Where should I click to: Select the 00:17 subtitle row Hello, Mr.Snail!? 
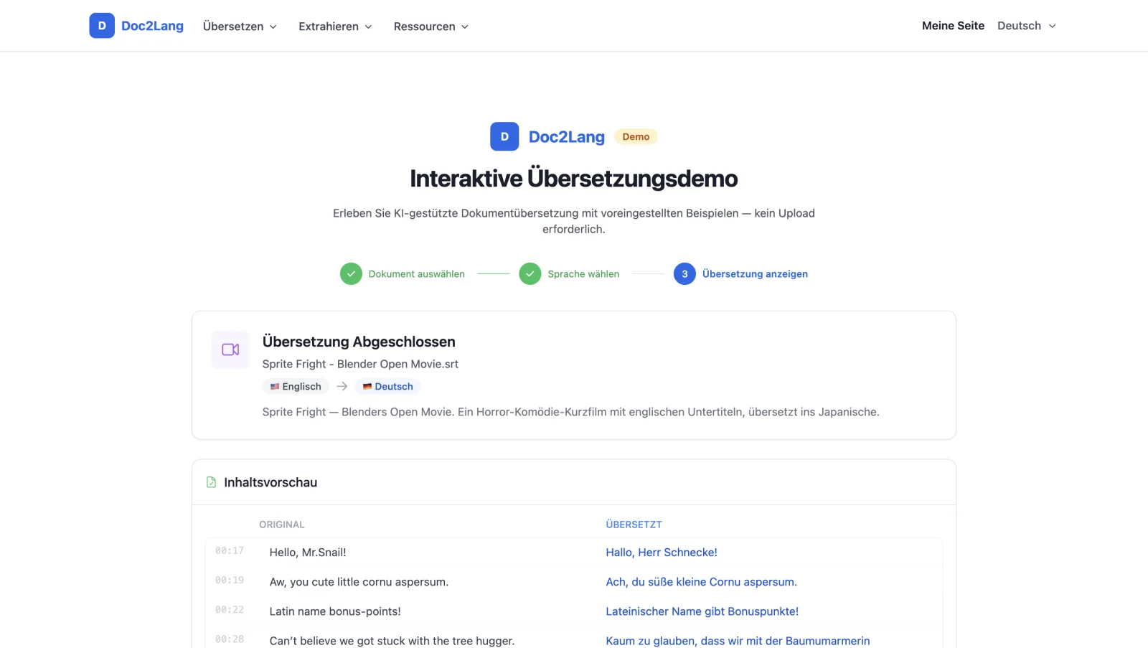[x=573, y=552]
